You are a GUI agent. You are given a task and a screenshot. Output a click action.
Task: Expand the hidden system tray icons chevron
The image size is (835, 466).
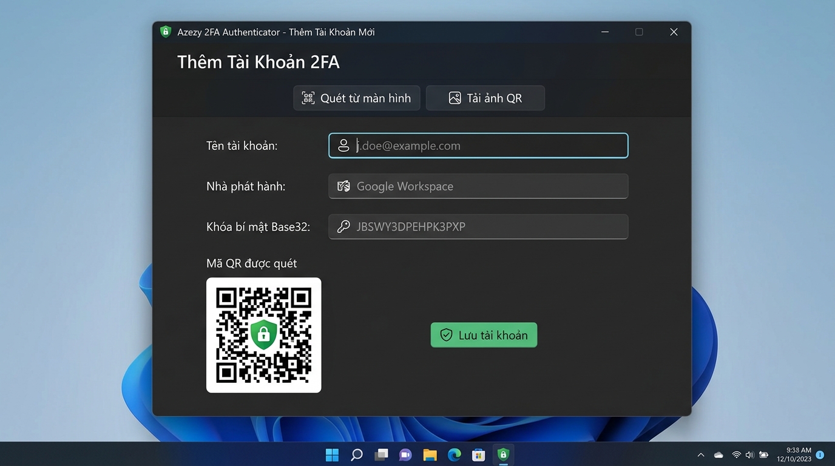coord(701,454)
